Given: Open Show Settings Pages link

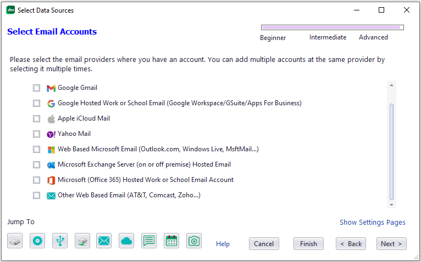Looking at the screenshot, I should click(x=373, y=223).
